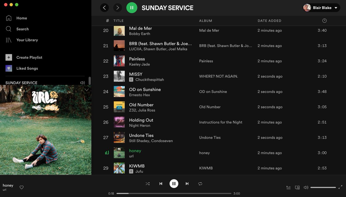This screenshot has width=346, height=197.
Task: Select track number 22 cell
Action: coord(106,61)
